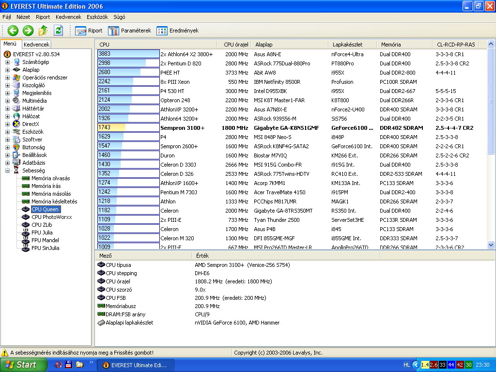The width and height of the screenshot is (496, 372).
Task: Expand the Számítógép tree node
Action: tap(7, 62)
